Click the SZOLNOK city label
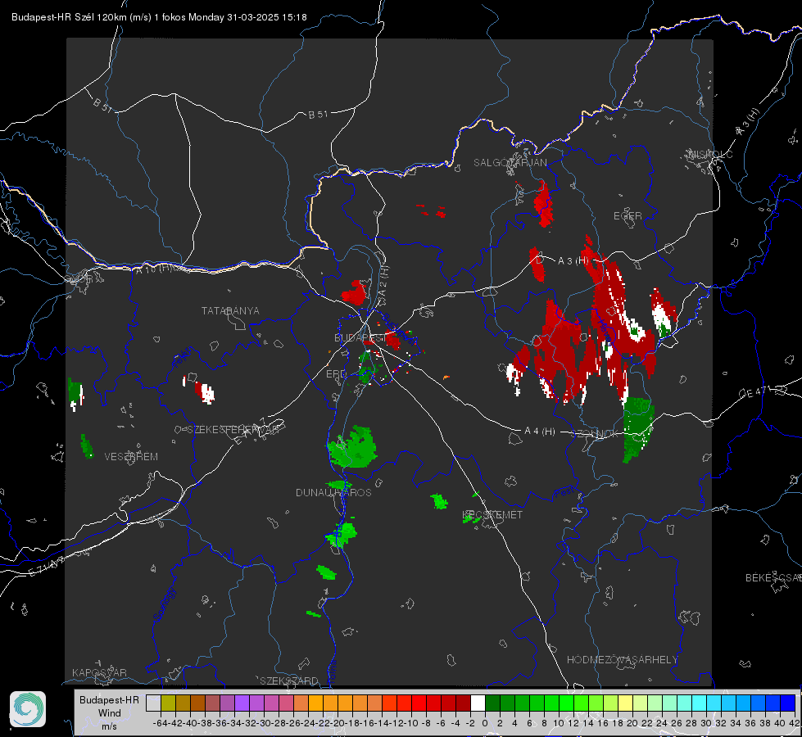802x737 pixels. coord(595,433)
